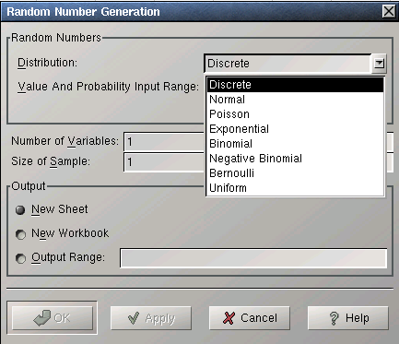Choose Poisson in the dropdown list
The height and width of the screenshot is (344, 399).
point(295,114)
